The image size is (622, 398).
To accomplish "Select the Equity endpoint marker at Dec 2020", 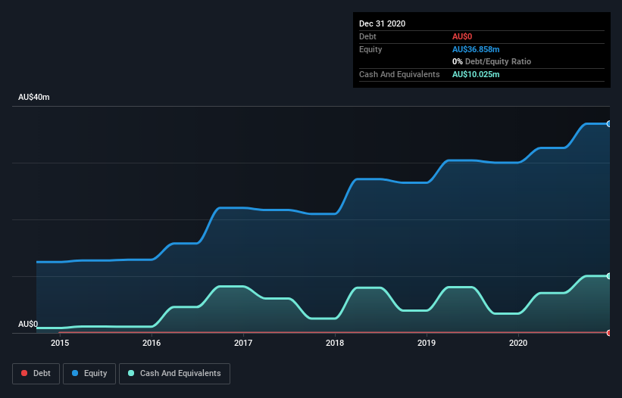I will (x=609, y=124).
